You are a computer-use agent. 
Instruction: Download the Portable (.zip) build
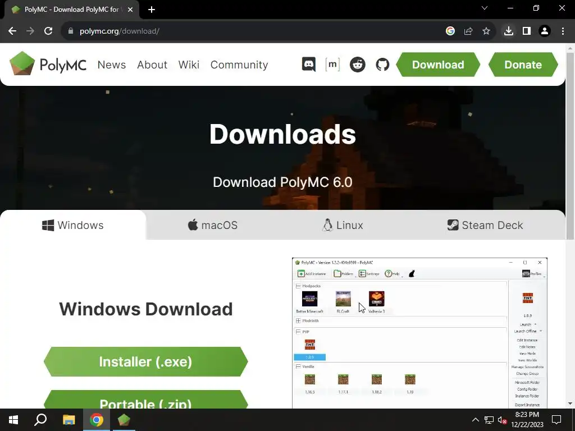(145, 400)
